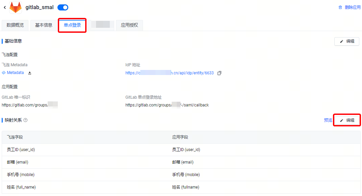Open the 应用授权 tab

pyautogui.click(x=129, y=25)
